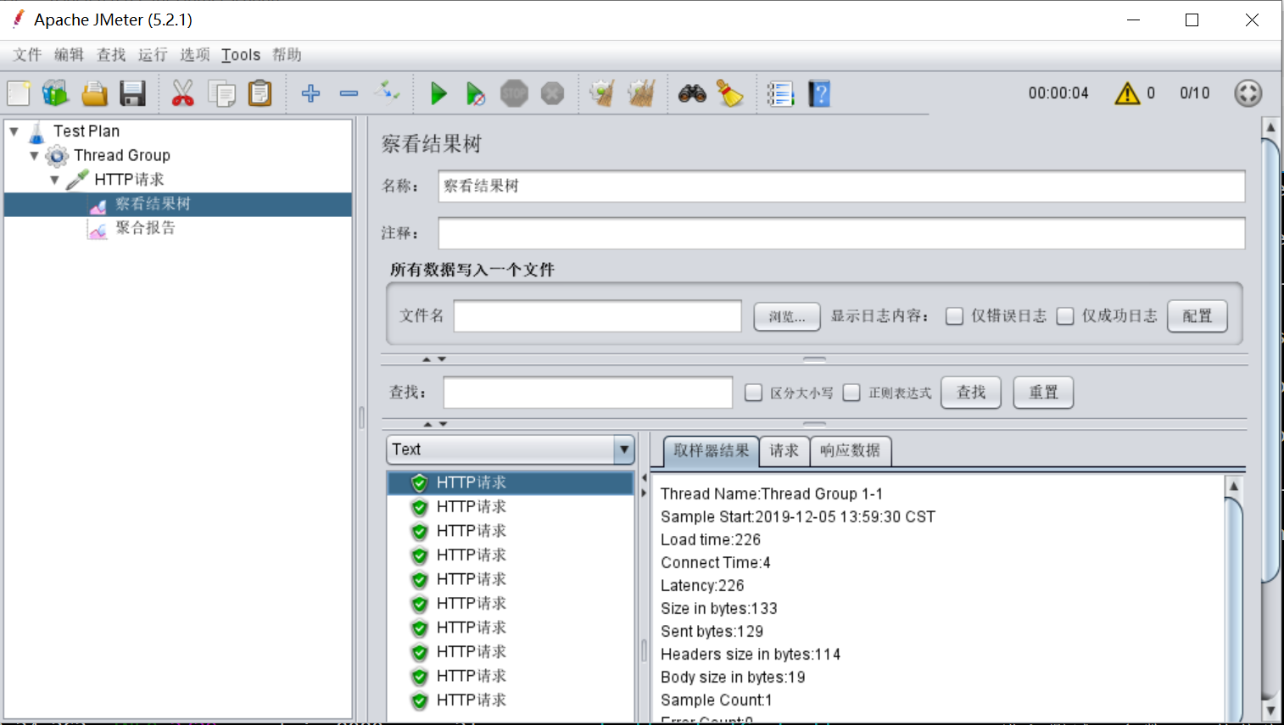Click the 查找 search button
This screenshot has width=1284, height=725.
[971, 393]
